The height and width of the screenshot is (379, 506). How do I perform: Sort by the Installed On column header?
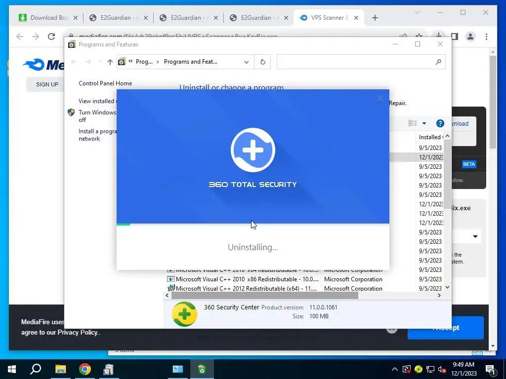pyautogui.click(x=430, y=137)
